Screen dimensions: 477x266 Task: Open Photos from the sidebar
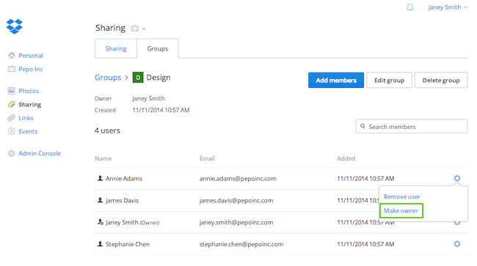point(29,91)
